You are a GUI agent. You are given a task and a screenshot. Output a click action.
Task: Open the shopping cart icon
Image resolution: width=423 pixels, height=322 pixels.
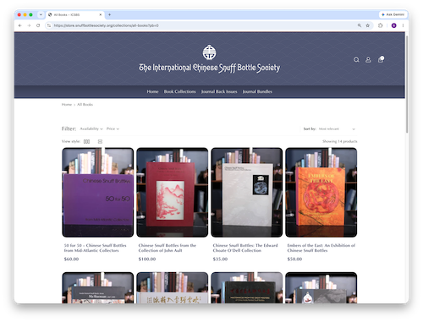coord(381,59)
